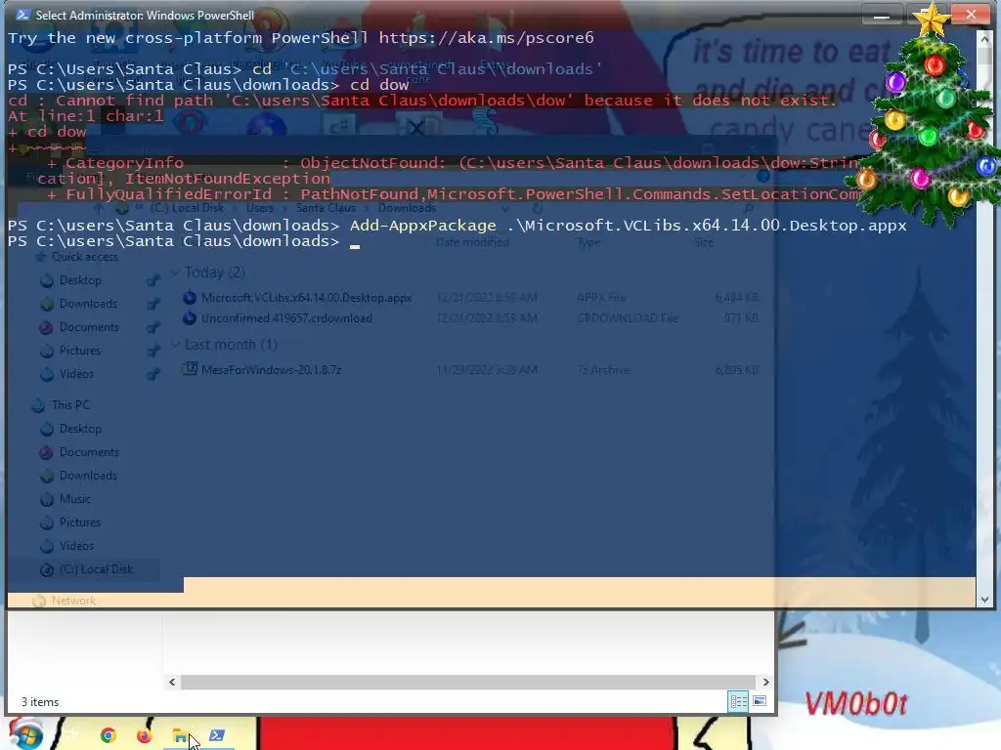1001x750 pixels.
Task: Select Santa Claus in the Explorer breadcrumb
Action: [x=326, y=208]
